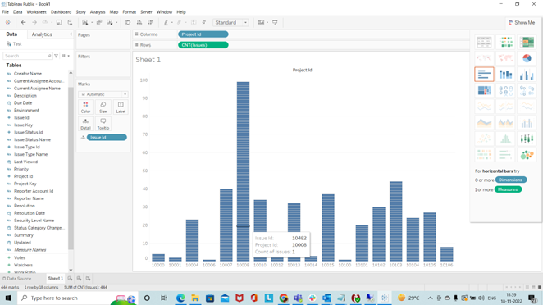Click the New Dashboard tab icon at bottom
543x305 pixels.
(x=79, y=278)
